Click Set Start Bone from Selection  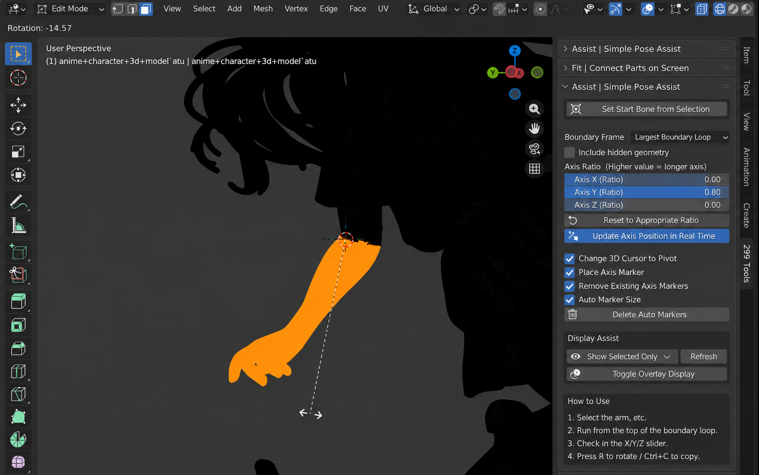(647, 109)
